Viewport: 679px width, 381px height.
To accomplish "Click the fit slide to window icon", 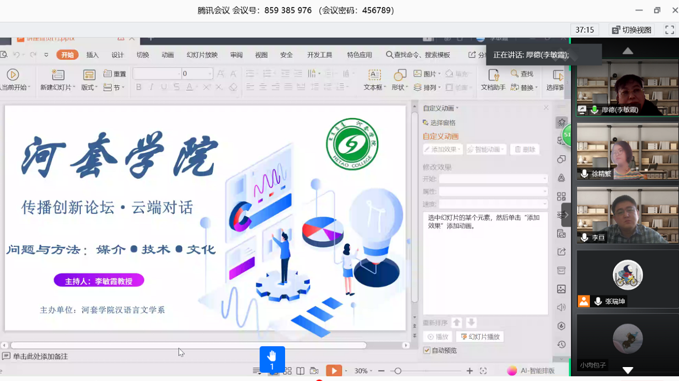I will tap(483, 371).
